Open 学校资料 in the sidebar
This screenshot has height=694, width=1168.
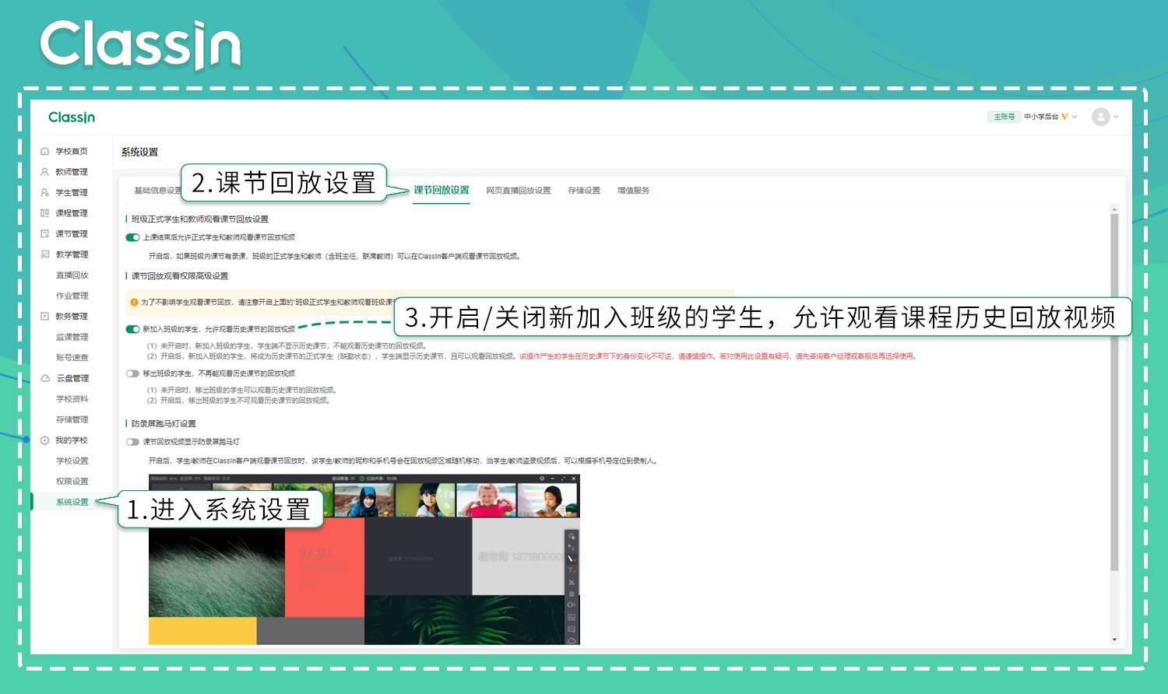[x=72, y=399]
